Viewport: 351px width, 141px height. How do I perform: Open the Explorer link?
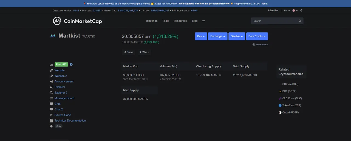(x=60, y=87)
